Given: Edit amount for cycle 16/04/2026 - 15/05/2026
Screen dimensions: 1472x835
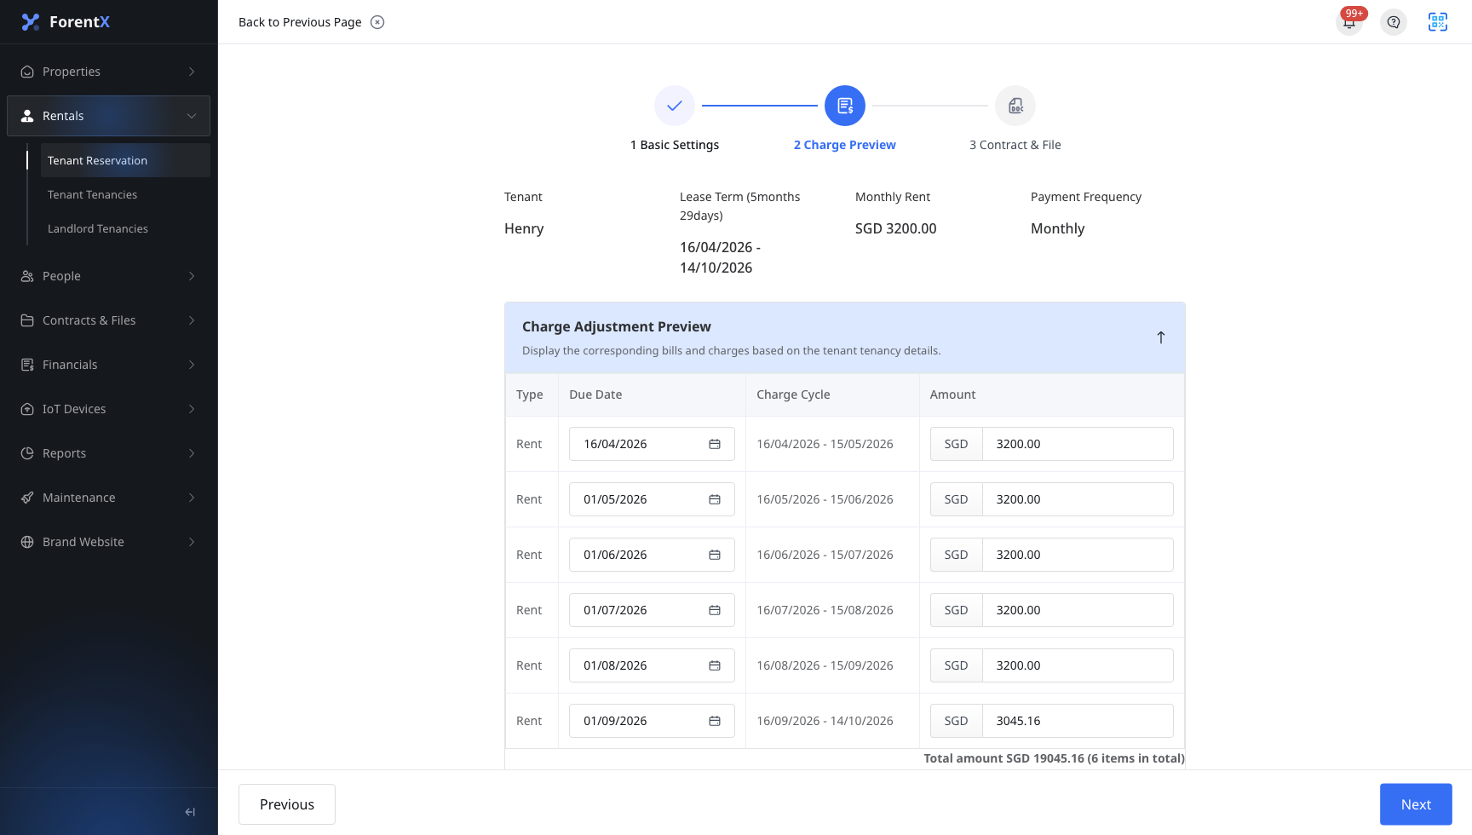Looking at the screenshot, I should click(x=1078, y=444).
